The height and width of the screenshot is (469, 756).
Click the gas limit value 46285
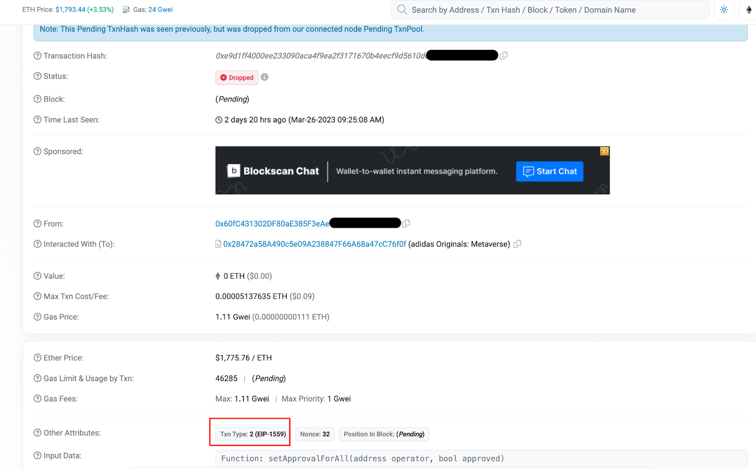tap(226, 379)
